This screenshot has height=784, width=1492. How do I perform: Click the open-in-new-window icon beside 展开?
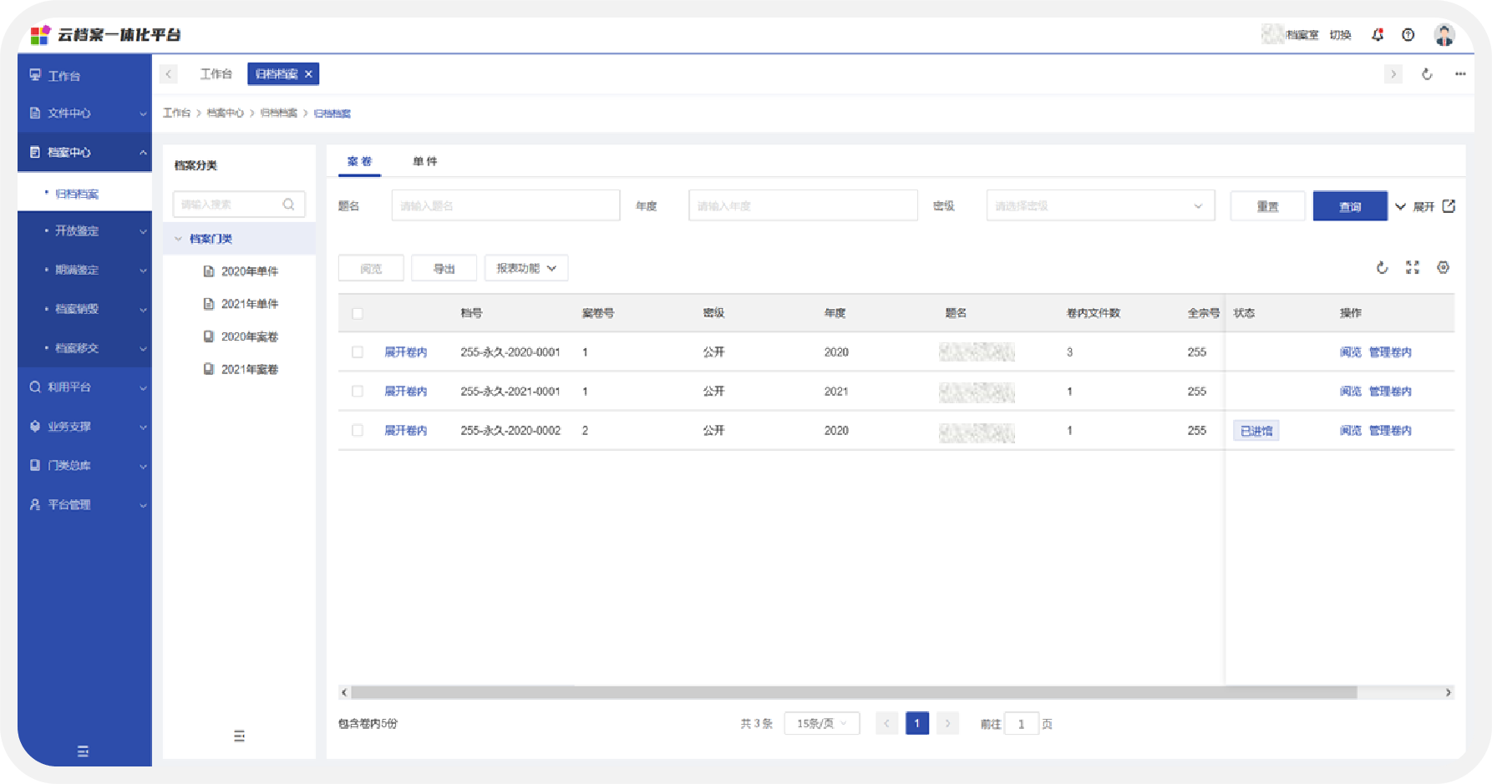1449,206
